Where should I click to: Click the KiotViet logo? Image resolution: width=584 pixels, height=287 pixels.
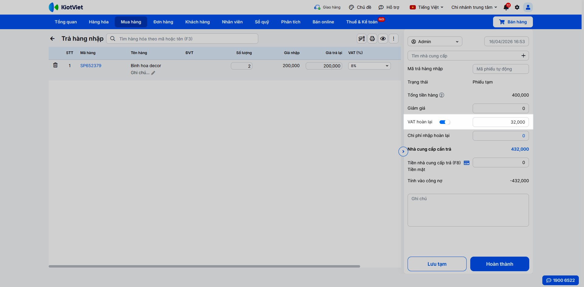coord(66,7)
